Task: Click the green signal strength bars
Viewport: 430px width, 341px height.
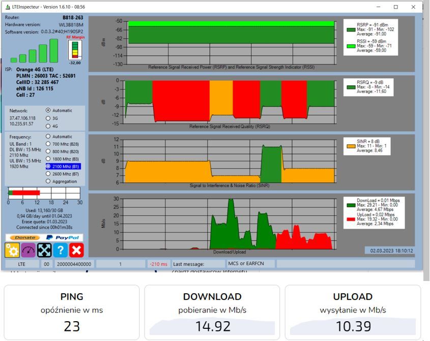Action: tap(34, 51)
